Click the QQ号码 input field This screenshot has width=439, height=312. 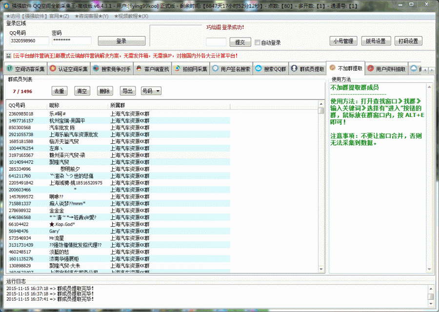(x=29, y=41)
